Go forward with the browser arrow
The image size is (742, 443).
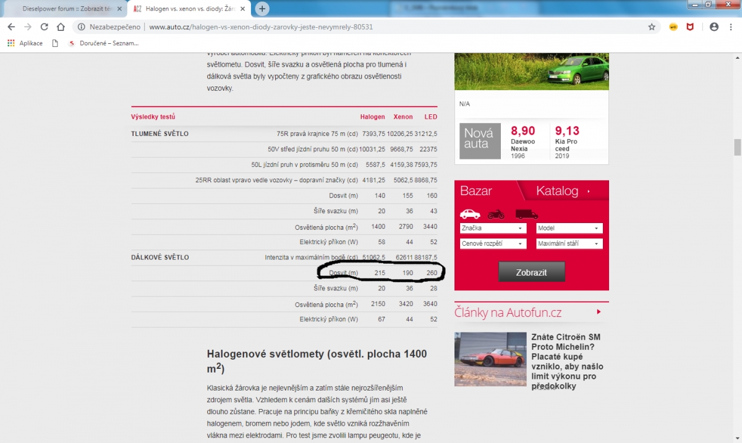tap(27, 27)
